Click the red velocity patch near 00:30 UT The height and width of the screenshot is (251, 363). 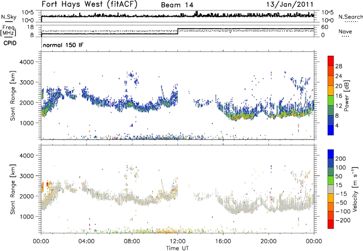click(x=48, y=184)
